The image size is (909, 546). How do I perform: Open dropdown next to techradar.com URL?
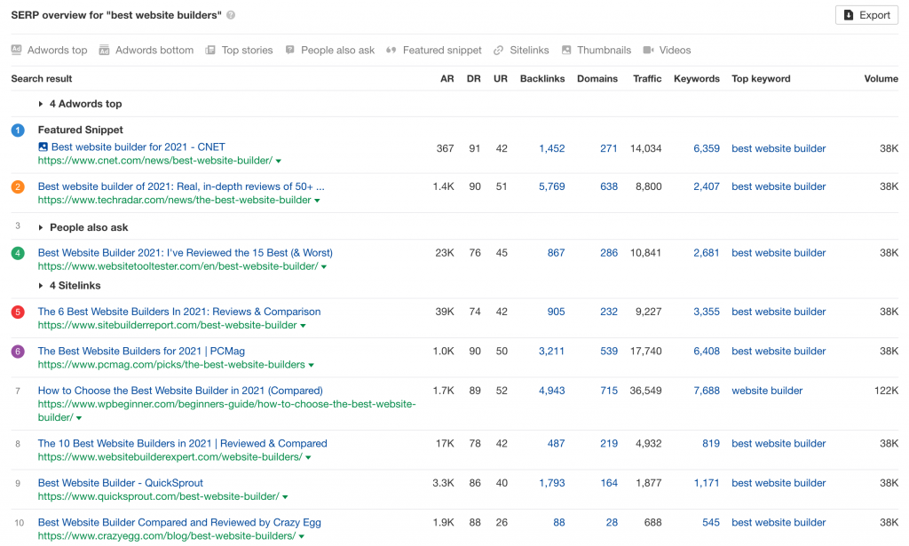click(317, 201)
